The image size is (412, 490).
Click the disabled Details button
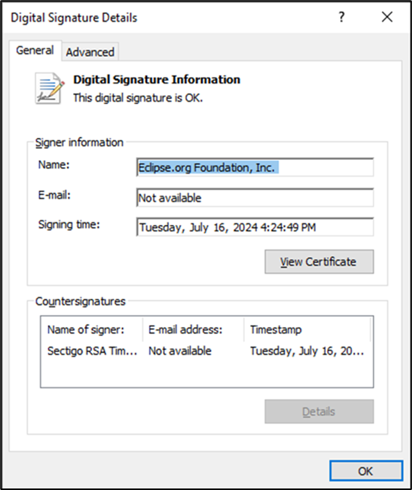[319, 412]
